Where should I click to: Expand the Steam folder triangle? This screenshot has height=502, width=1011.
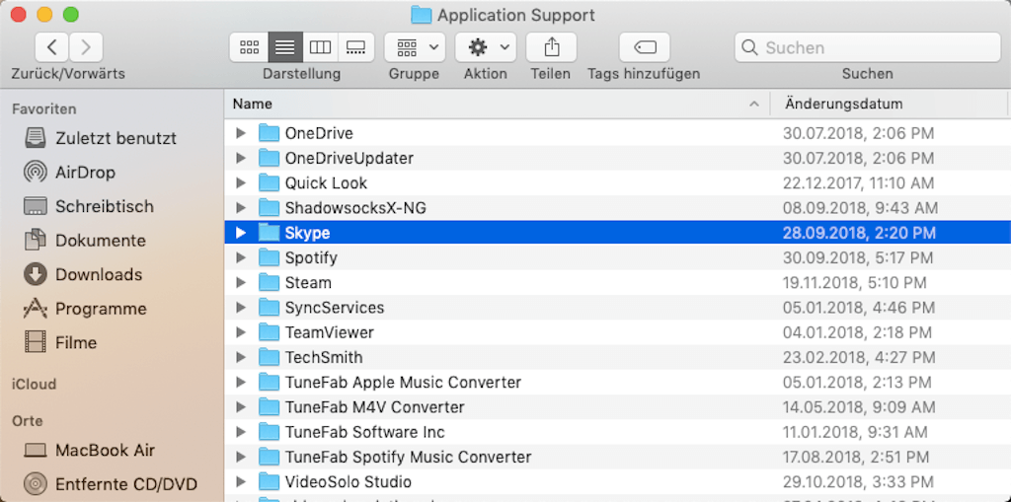click(x=241, y=283)
